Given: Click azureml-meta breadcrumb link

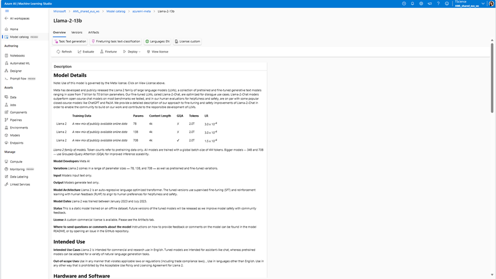Looking at the screenshot, I should pyautogui.click(x=142, y=11).
